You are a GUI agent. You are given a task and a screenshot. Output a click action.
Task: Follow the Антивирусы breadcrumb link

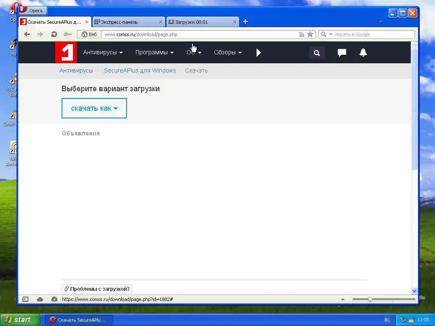(x=76, y=70)
